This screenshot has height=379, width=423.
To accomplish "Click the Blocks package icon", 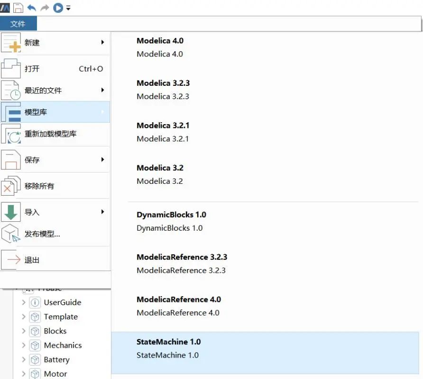I will (x=35, y=331).
